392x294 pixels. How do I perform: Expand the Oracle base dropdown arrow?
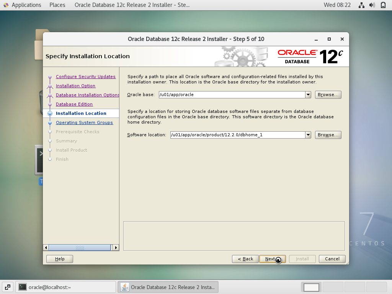308,95
